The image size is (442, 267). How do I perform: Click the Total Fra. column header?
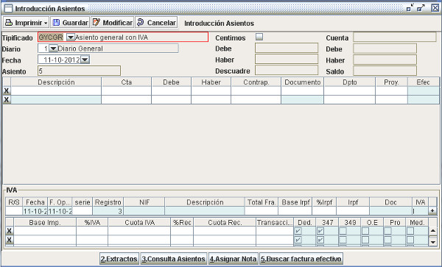262,202
